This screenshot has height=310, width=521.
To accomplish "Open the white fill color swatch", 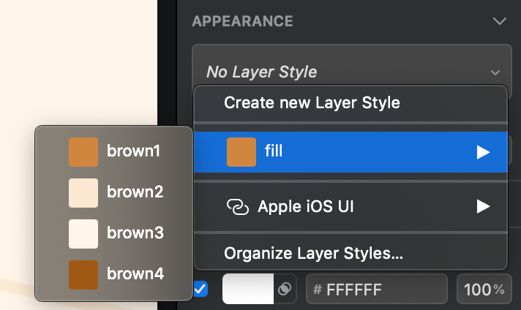I will pyautogui.click(x=247, y=290).
